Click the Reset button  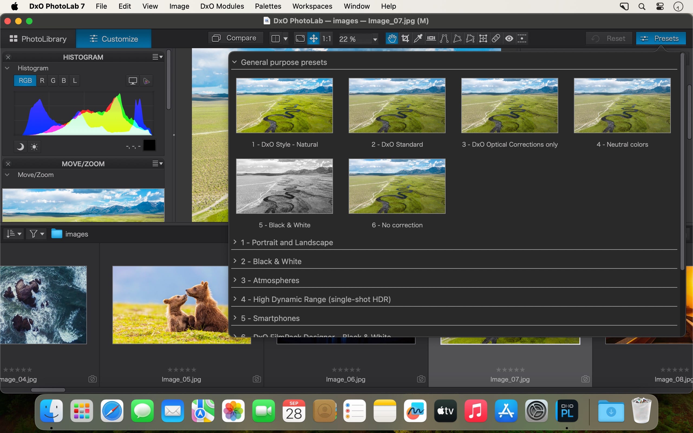(609, 38)
